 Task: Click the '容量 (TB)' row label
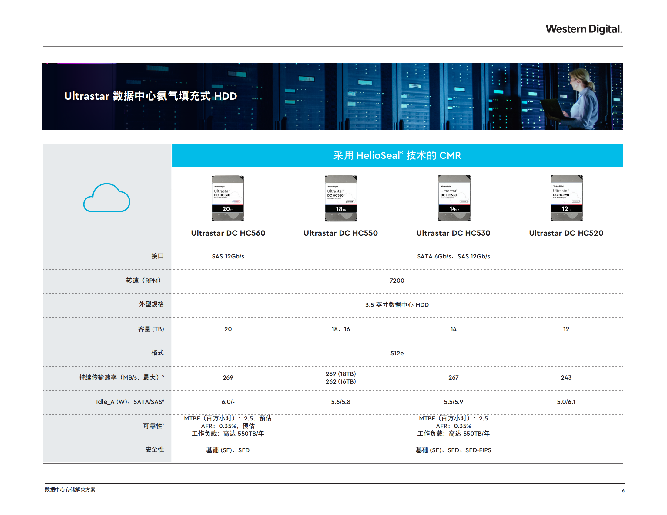coord(151,329)
